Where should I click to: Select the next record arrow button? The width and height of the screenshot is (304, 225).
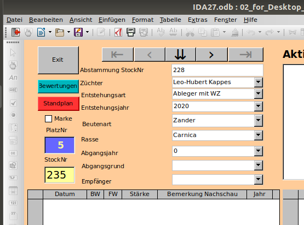[212, 55]
